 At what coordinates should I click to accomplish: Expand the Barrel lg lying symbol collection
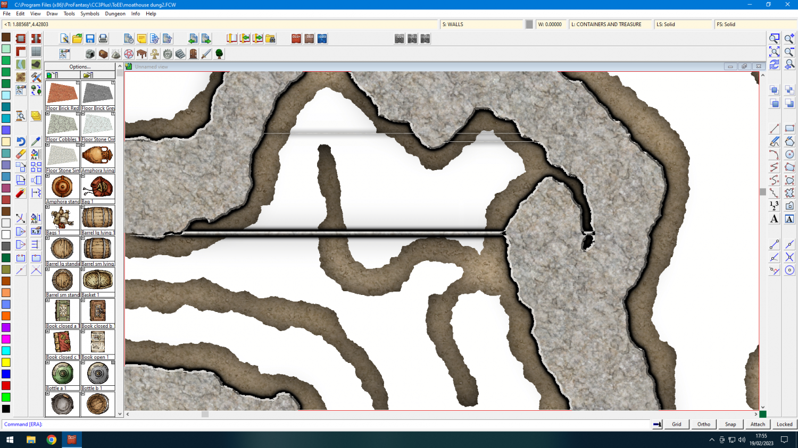click(83, 207)
